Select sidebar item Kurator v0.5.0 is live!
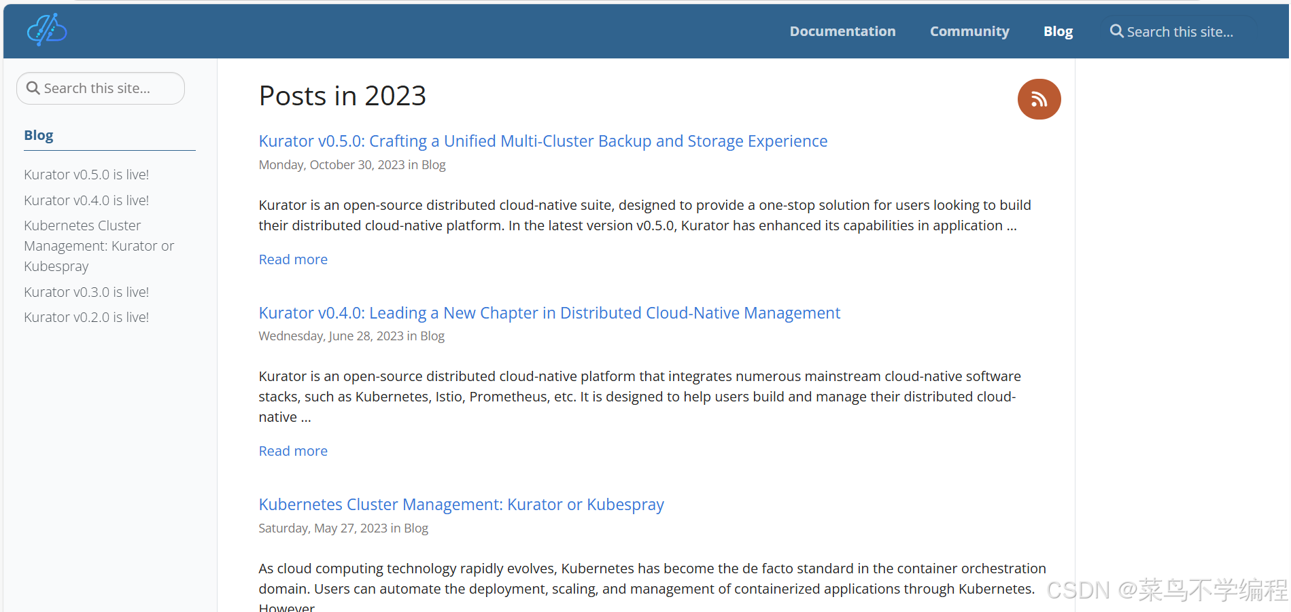 (x=86, y=175)
